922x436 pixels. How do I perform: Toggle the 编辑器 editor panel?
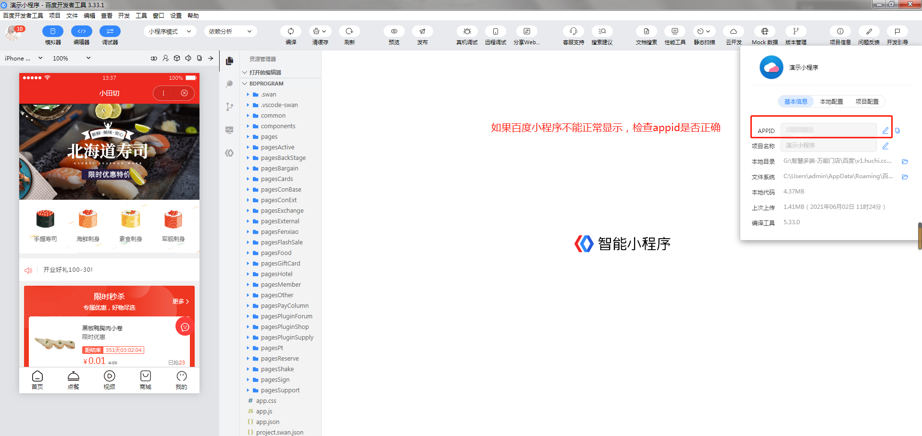[82, 31]
